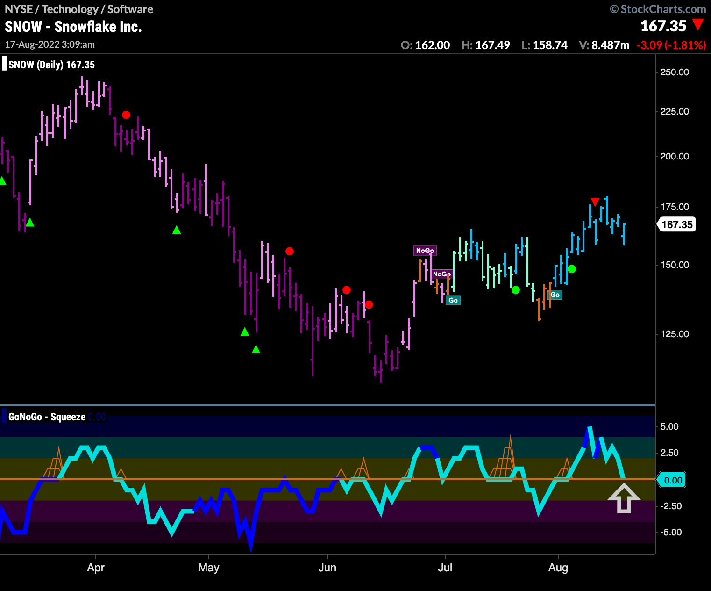Image resolution: width=711 pixels, height=591 pixels.
Task: Click the red down-triangle marker near 175.00
Action: tap(595, 202)
